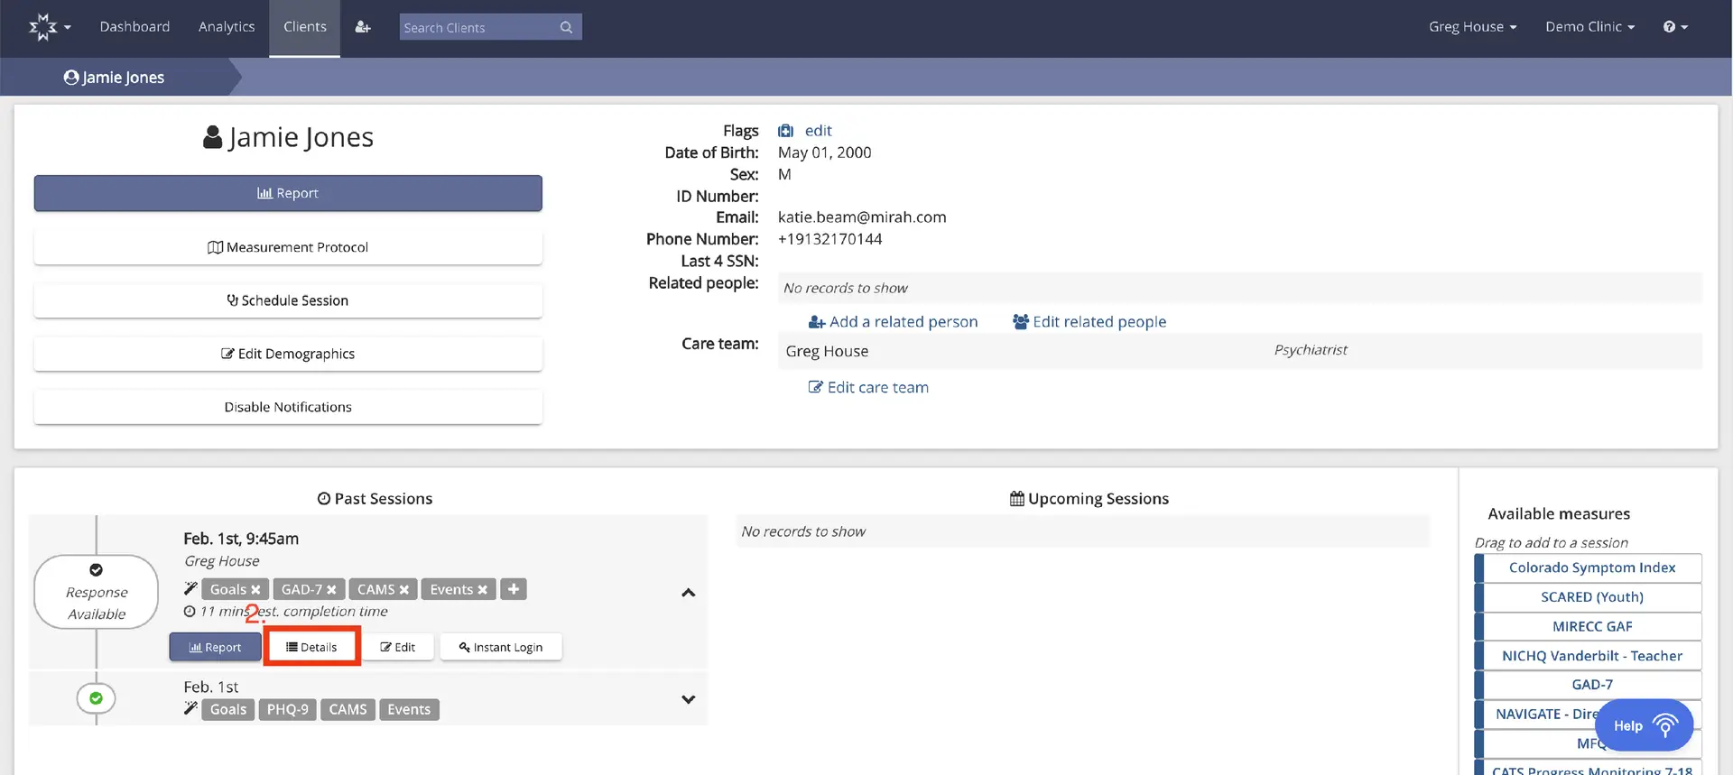Remove Goals from 9:45am session
This screenshot has width=1733, height=775.
255,590
